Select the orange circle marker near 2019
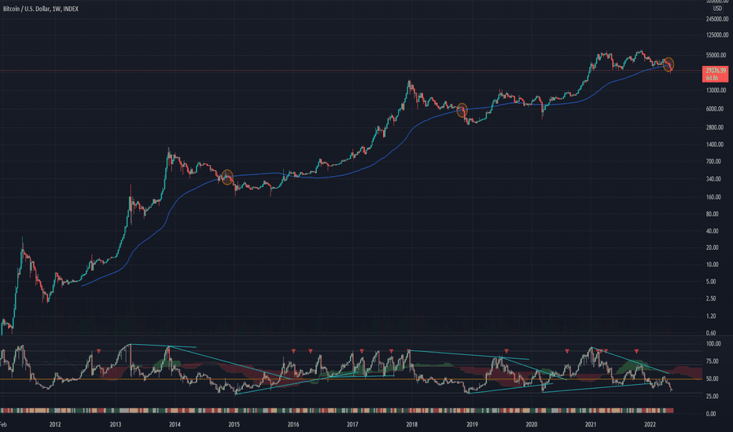 pyautogui.click(x=462, y=110)
